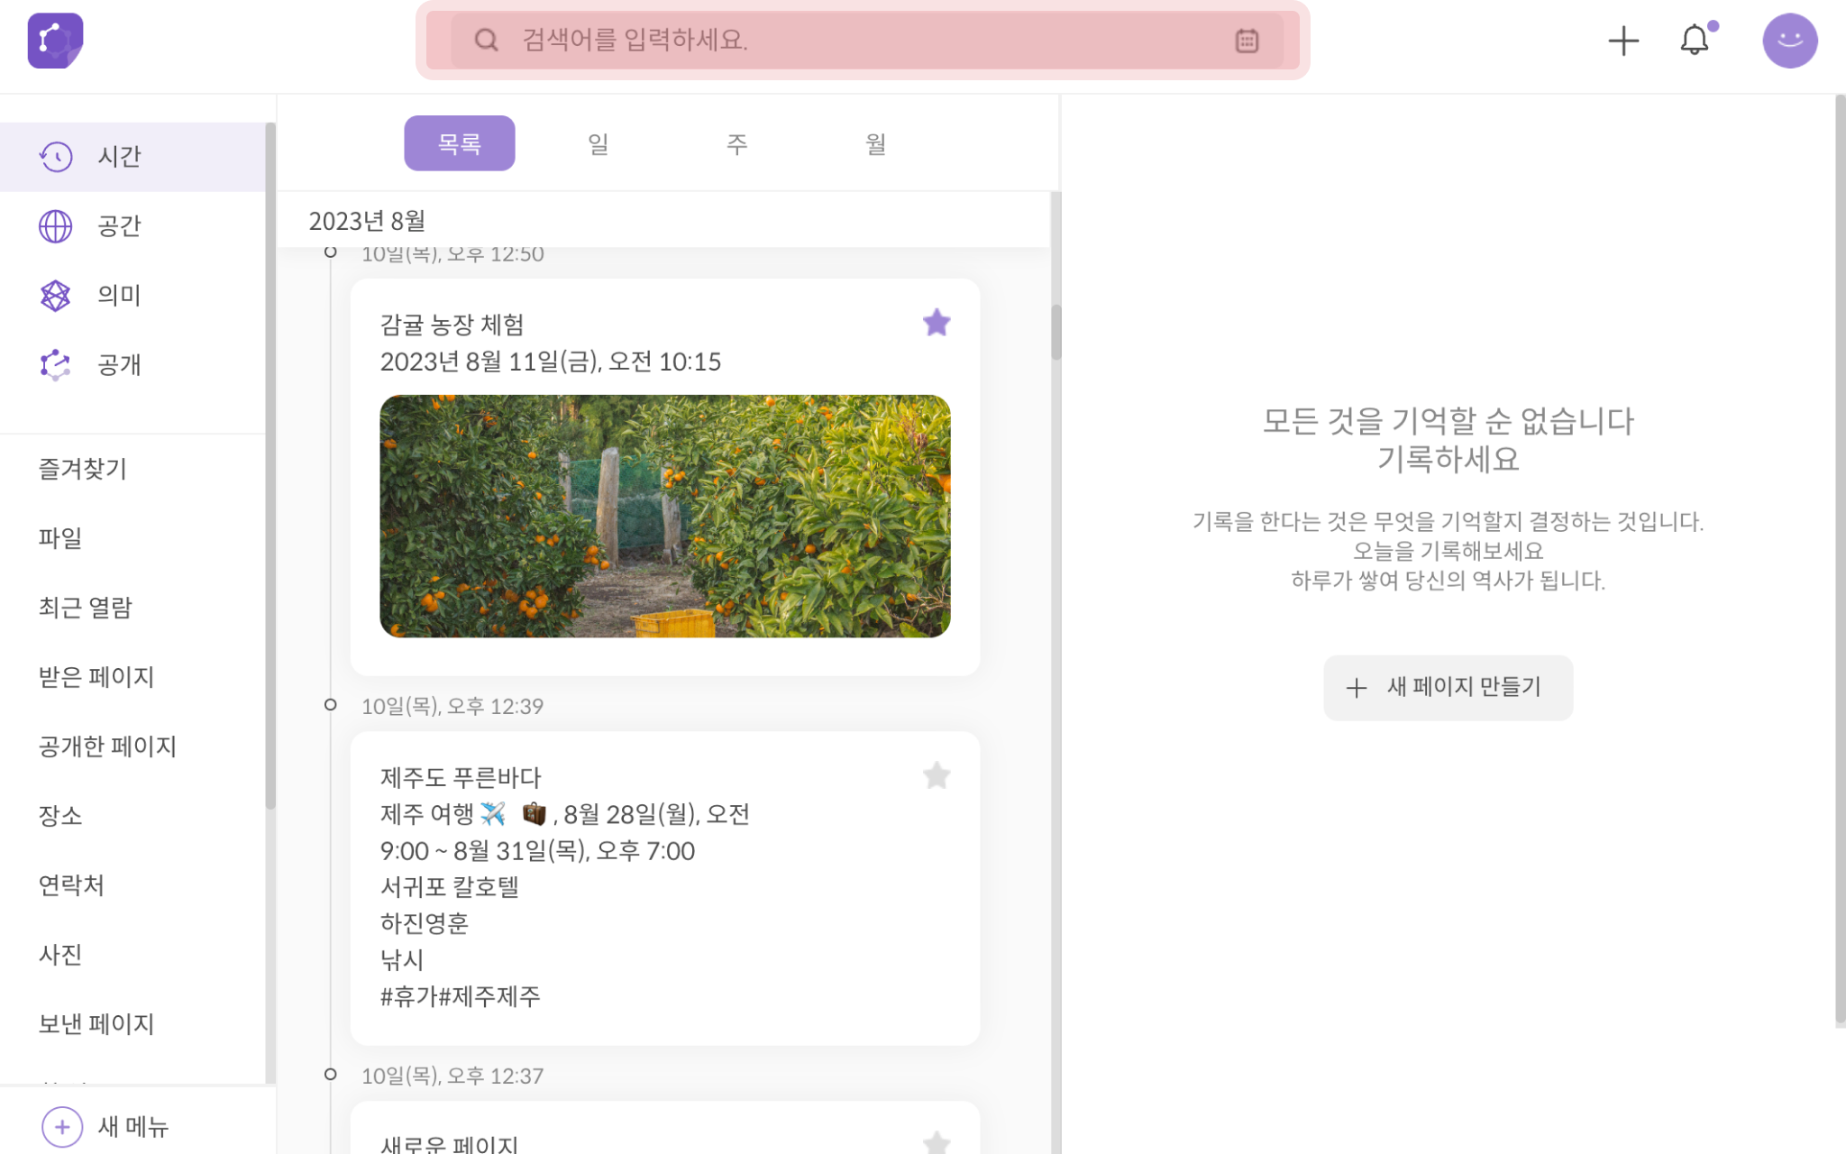Click the 새 페이지 만들기 button

(x=1448, y=688)
